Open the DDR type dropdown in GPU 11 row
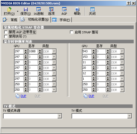This screenshot has width=137, height=134. tap(122, 62)
